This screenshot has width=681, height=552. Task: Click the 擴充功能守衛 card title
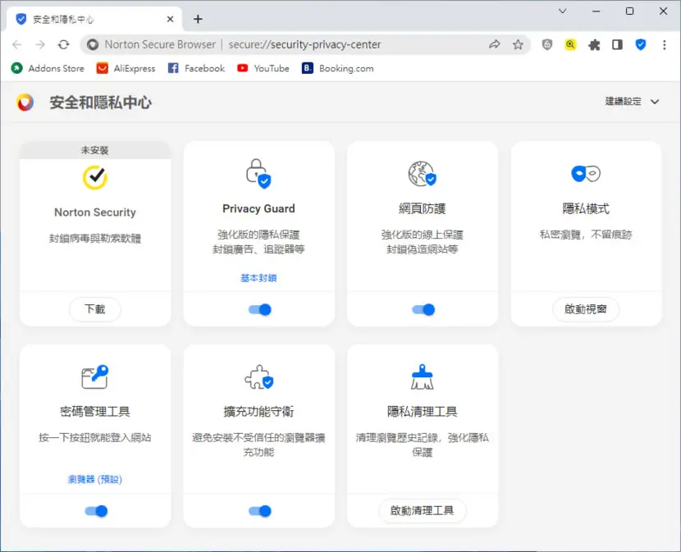[258, 412]
